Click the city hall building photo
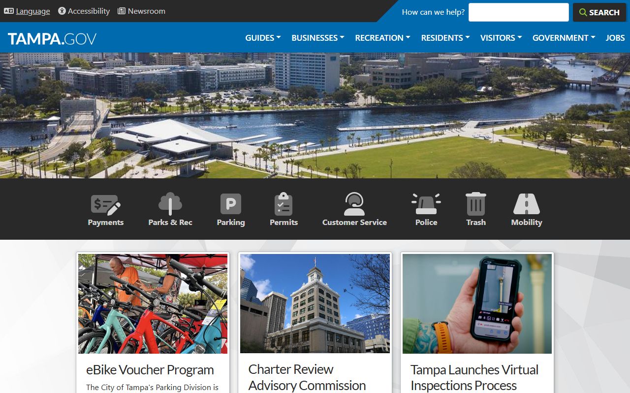Screen dimensions: 630x393 pyautogui.click(x=315, y=304)
